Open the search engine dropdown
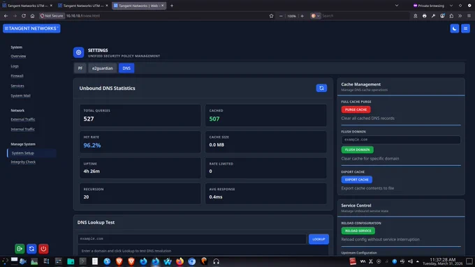The image size is (475, 267). pos(315,16)
